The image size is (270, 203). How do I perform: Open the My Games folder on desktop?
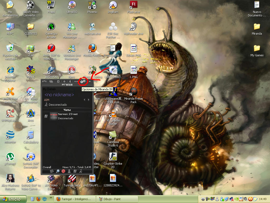pos(257,50)
